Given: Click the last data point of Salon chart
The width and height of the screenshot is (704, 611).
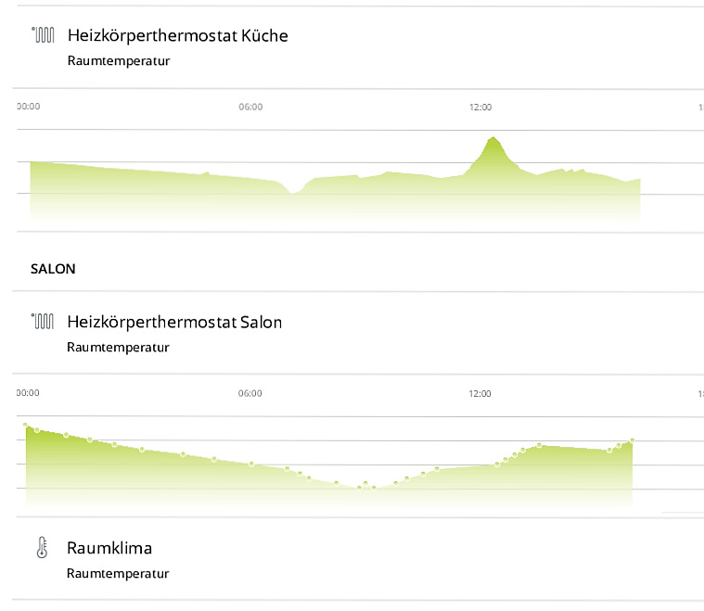Looking at the screenshot, I should [x=633, y=440].
